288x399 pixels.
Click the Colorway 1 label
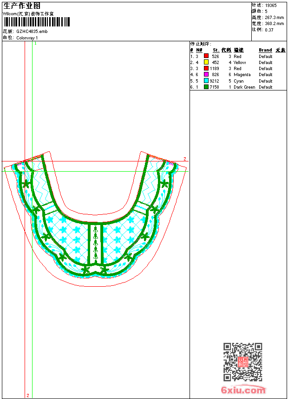coord(27,38)
